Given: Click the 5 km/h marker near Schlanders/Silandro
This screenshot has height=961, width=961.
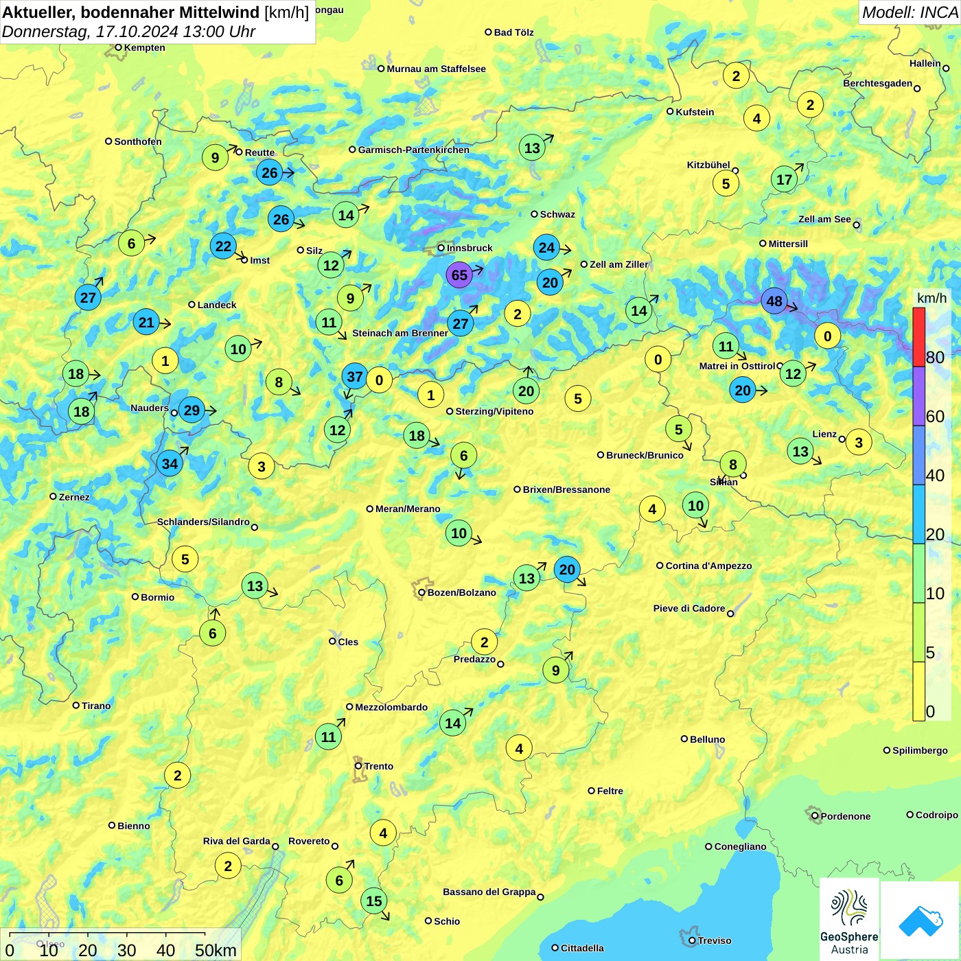Looking at the screenshot, I should point(185,559).
